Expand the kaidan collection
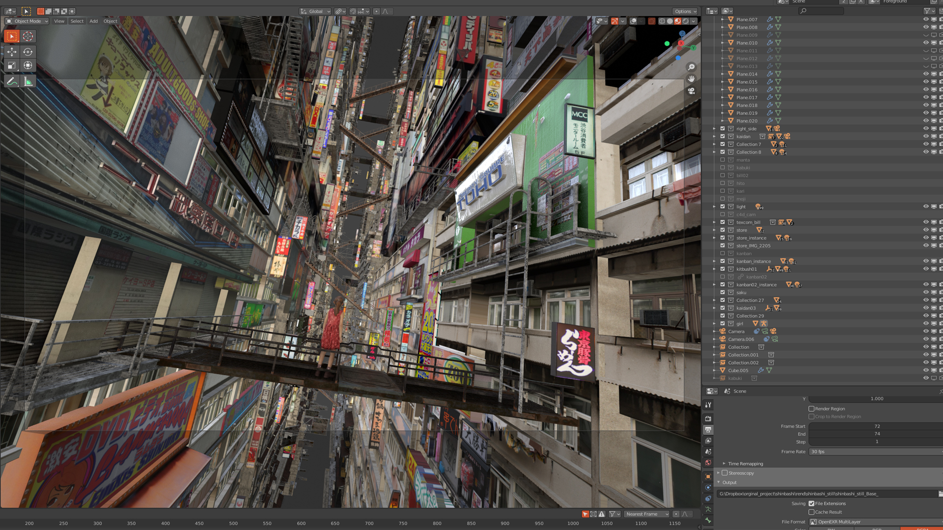This screenshot has height=530, width=943. tap(715, 136)
